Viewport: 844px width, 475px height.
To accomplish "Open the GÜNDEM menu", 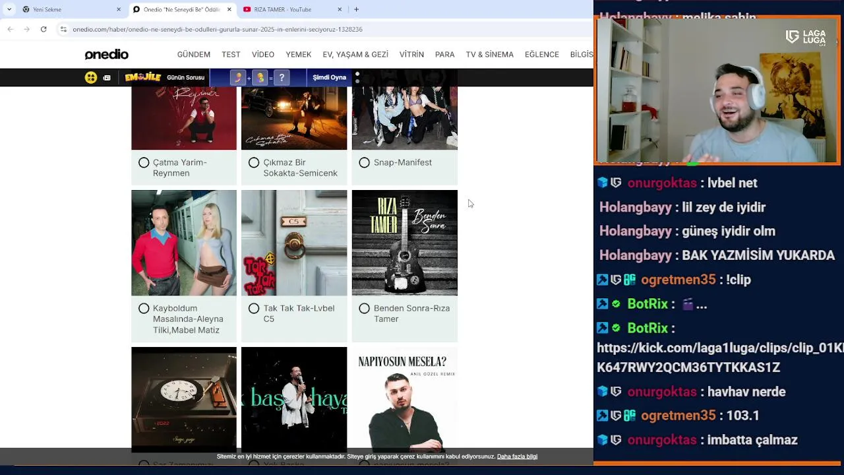I will coord(194,54).
